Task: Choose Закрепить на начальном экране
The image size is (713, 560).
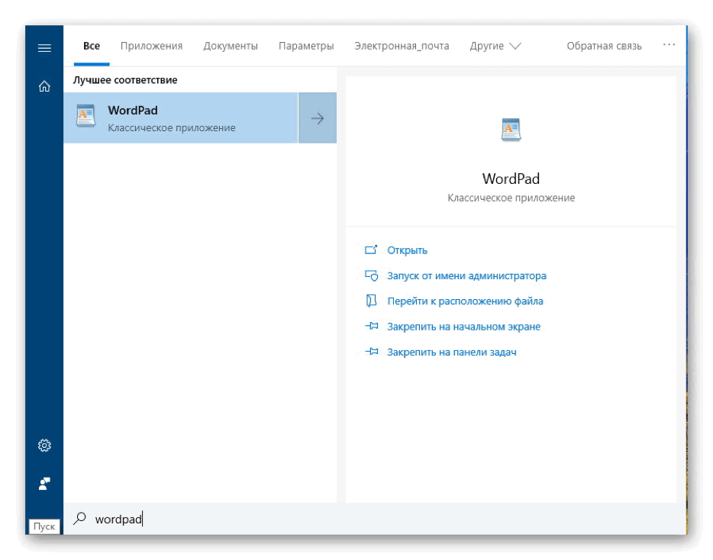Action: point(463,327)
